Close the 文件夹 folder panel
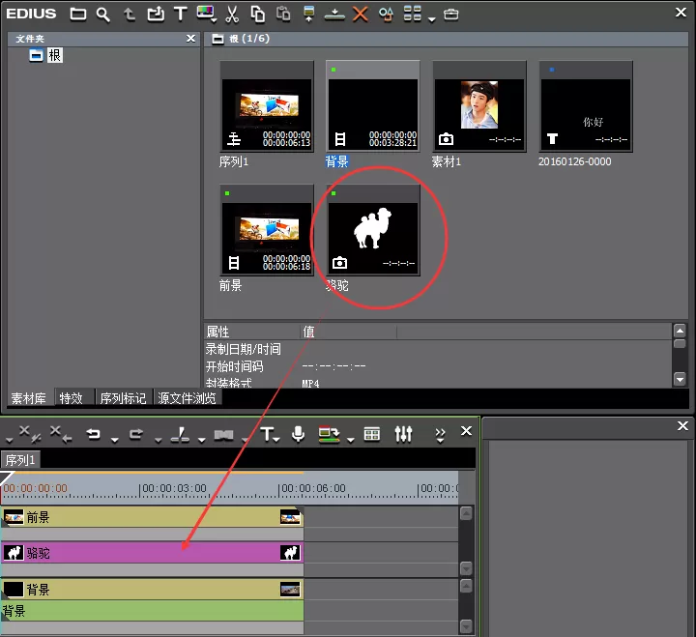Viewport: 696px width, 637px height. (x=190, y=39)
